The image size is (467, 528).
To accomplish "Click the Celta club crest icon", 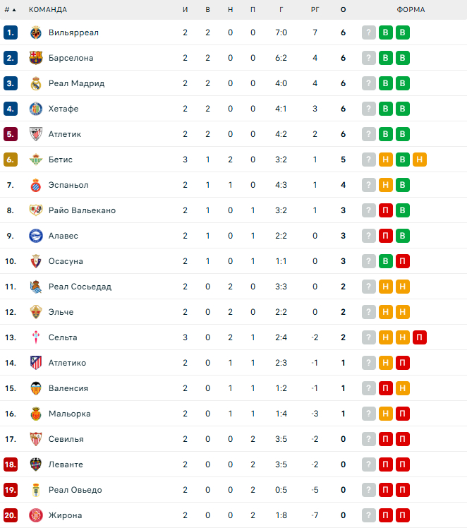I will [x=36, y=337].
